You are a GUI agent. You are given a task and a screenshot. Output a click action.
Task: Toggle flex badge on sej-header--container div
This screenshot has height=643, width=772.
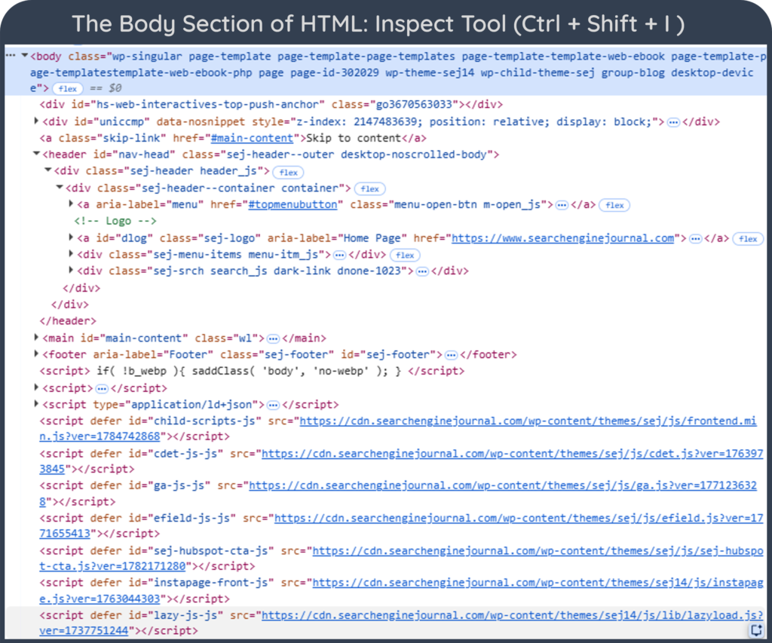click(369, 189)
